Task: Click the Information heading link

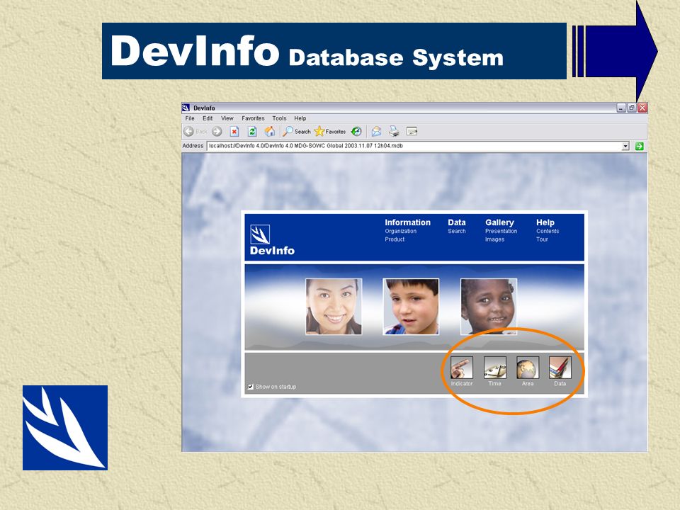Action: tap(408, 222)
